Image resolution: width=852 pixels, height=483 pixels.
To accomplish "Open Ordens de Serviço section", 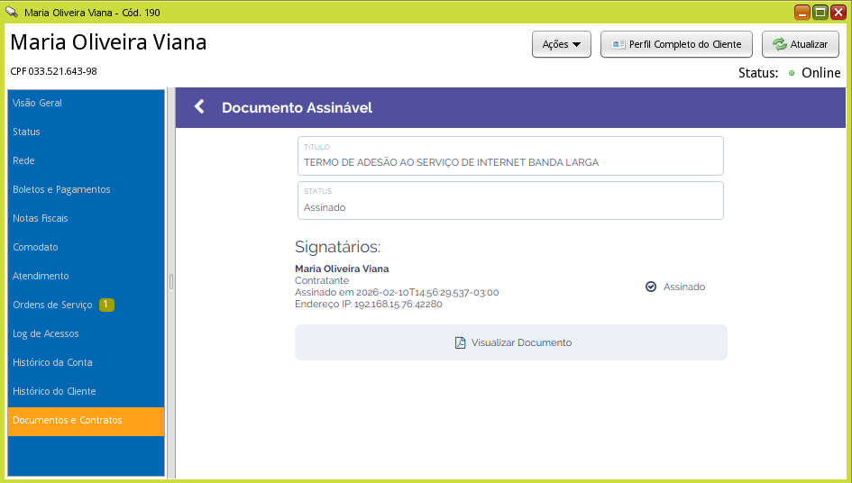I will (86, 305).
